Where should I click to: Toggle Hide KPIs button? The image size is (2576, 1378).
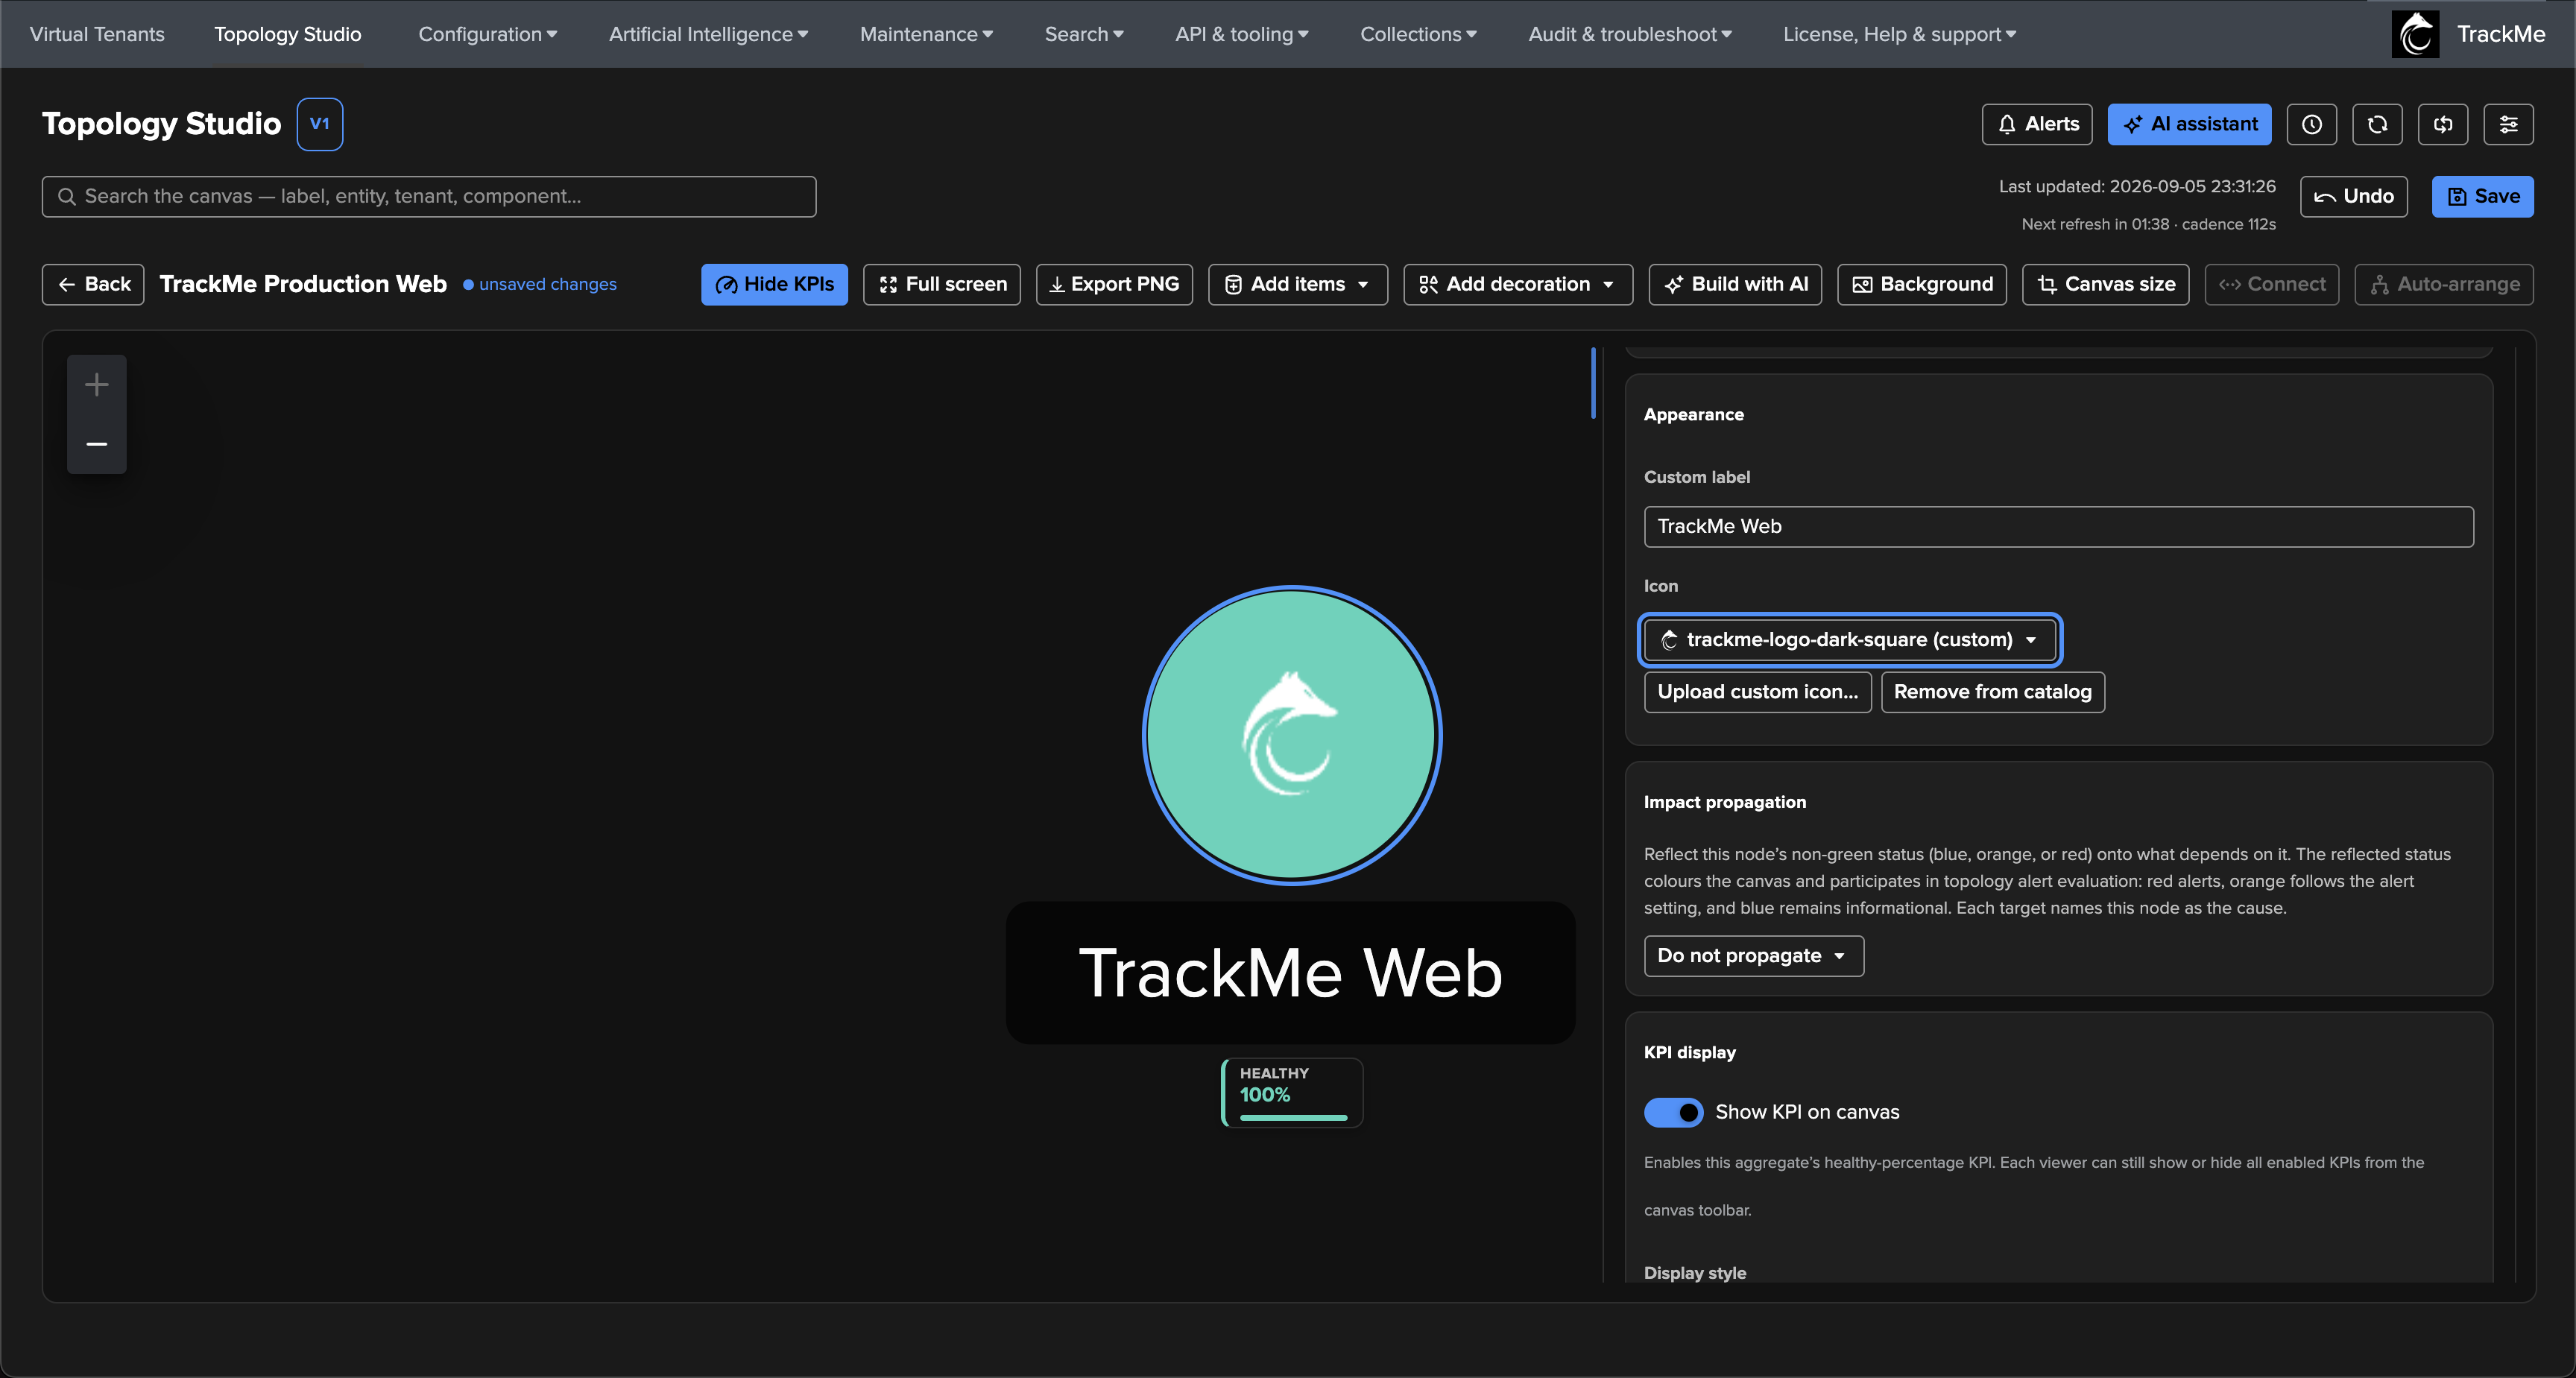click(x=774, y=284)
